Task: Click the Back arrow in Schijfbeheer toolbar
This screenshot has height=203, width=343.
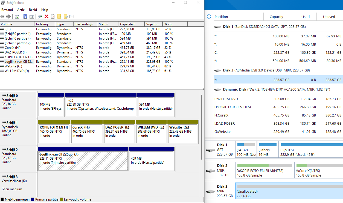Action: [x=3, y=17]
